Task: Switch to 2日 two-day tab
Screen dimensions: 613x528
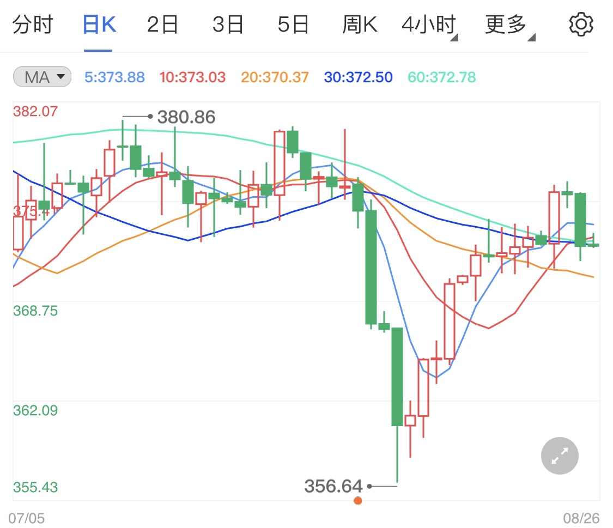Action: point(162,25)
